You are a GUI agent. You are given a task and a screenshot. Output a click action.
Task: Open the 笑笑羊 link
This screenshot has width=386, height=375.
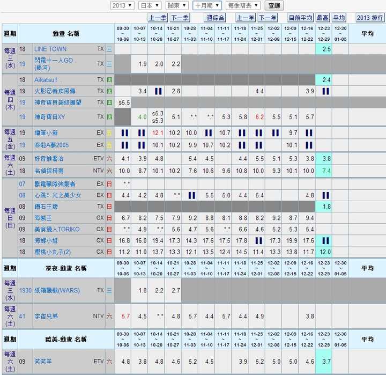[x=43, y=361]
